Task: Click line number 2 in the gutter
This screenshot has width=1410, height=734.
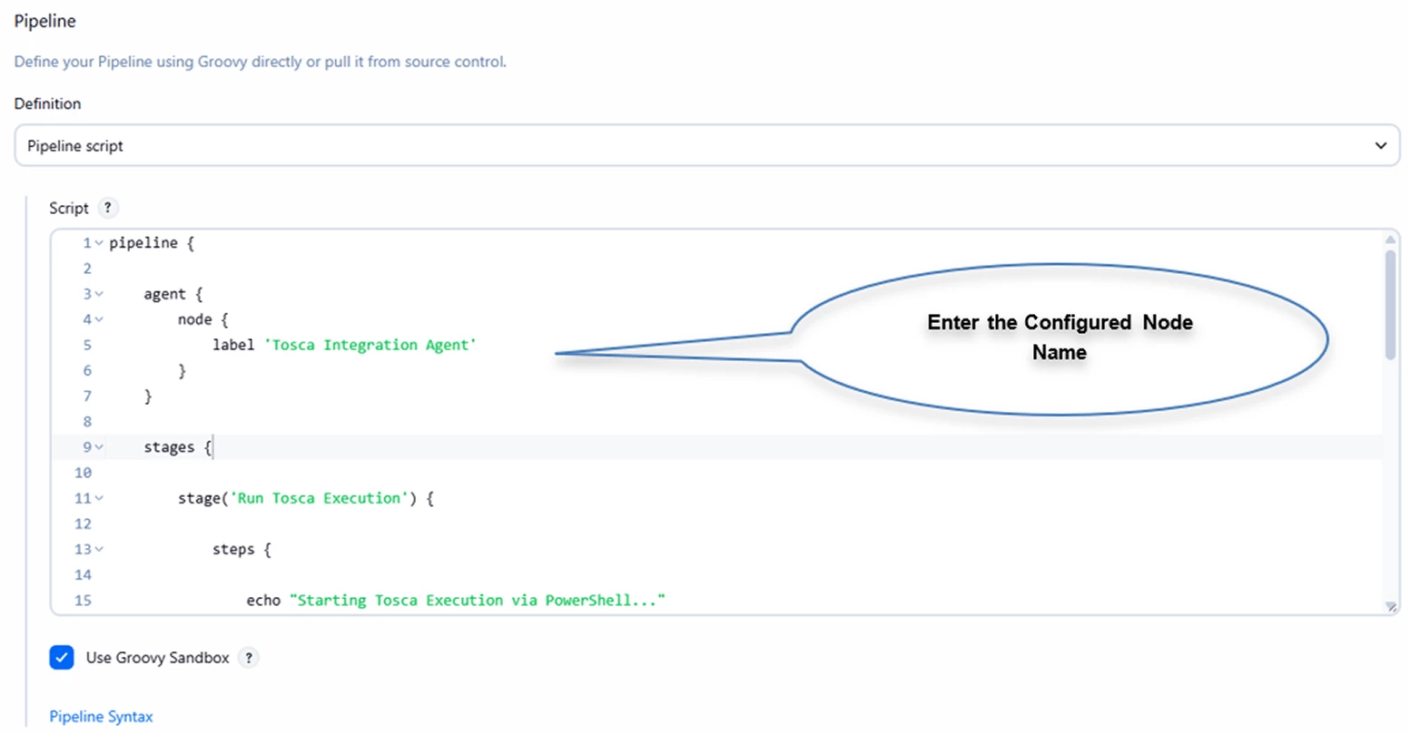Action: 87,269
